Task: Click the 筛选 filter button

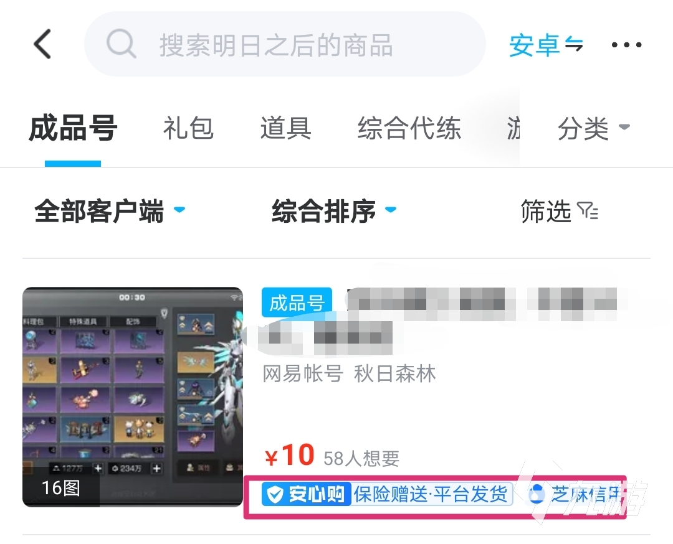Action: tap(559, 211)
